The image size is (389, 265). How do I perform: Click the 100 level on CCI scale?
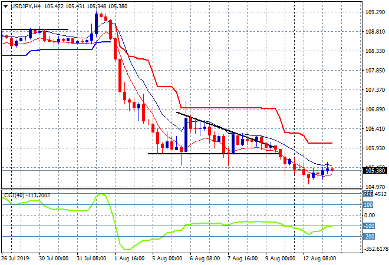[368, 205]
